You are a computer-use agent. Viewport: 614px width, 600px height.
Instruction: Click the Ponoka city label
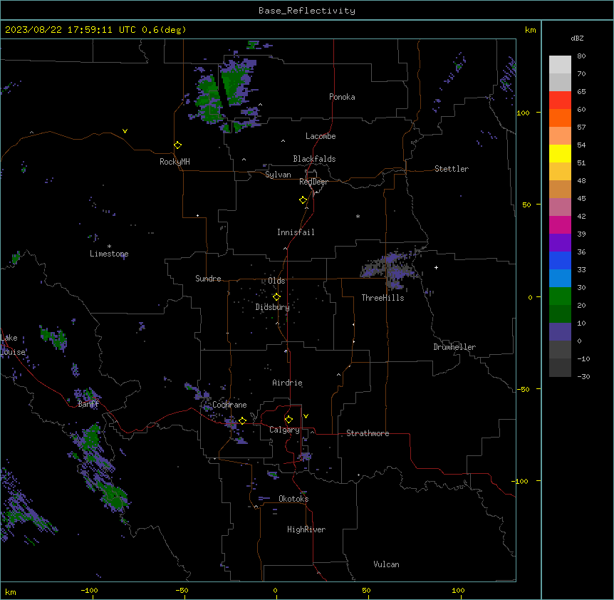[342, 97]
